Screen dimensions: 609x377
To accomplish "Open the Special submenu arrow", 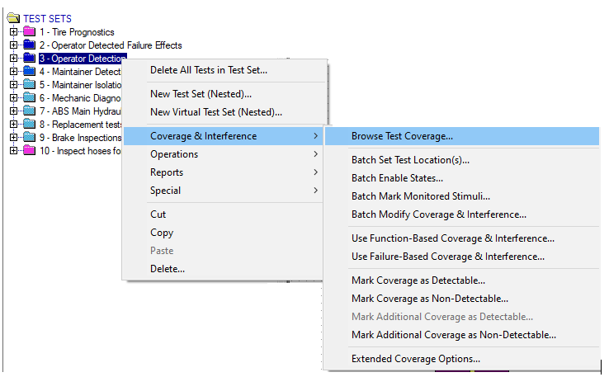I will pos(316,191).
